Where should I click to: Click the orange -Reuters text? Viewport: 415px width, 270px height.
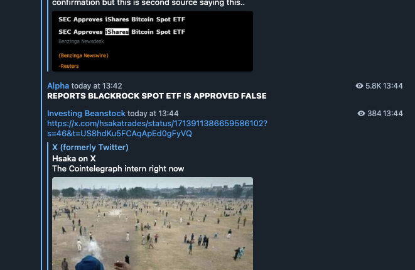68,66
